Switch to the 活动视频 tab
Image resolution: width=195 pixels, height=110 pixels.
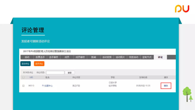(x=107, y=57)
